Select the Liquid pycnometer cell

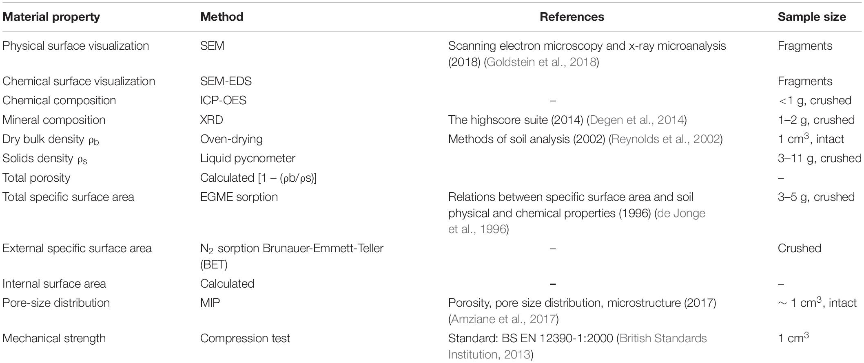point(248,158)
